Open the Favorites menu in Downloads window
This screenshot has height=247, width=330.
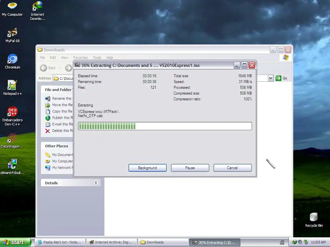click(x=80, y=58)
